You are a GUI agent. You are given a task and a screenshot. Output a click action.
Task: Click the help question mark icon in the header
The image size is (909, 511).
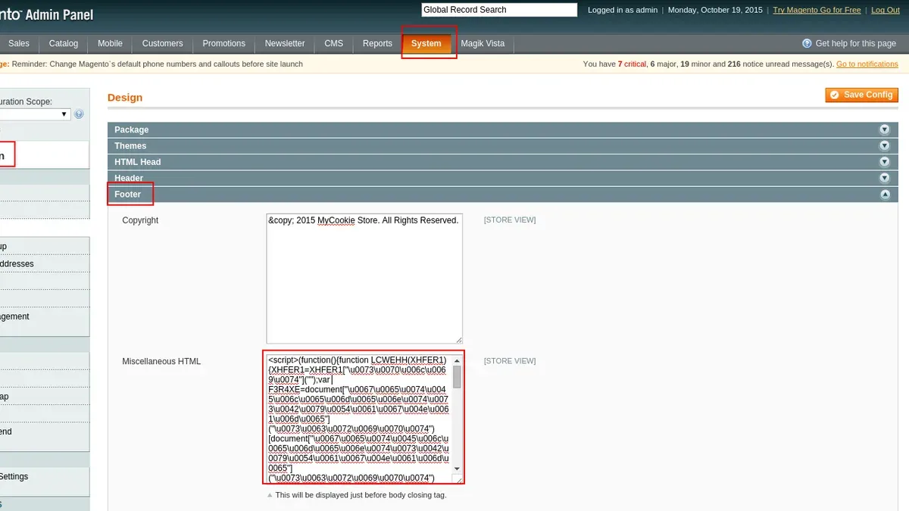click(x=807, y=43)
